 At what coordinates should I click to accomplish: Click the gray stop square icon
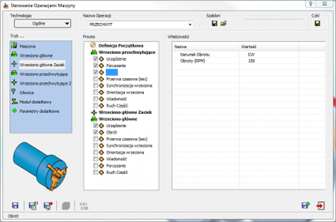pos(66,206)
